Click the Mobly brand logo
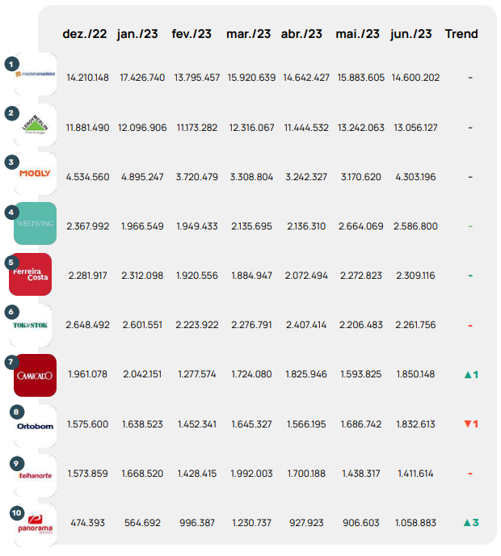Viewport: 501px width, 556px height. (36, 174)
